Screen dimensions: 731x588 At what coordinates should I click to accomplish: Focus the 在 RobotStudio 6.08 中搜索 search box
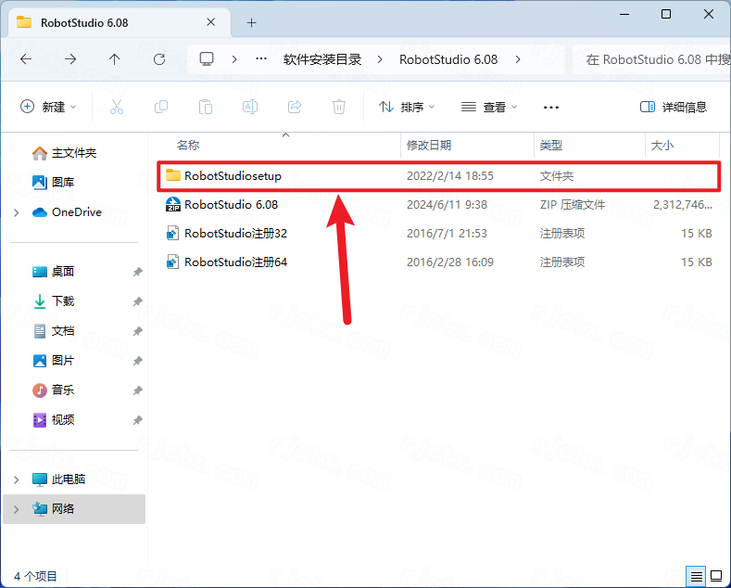pos(652,59)
